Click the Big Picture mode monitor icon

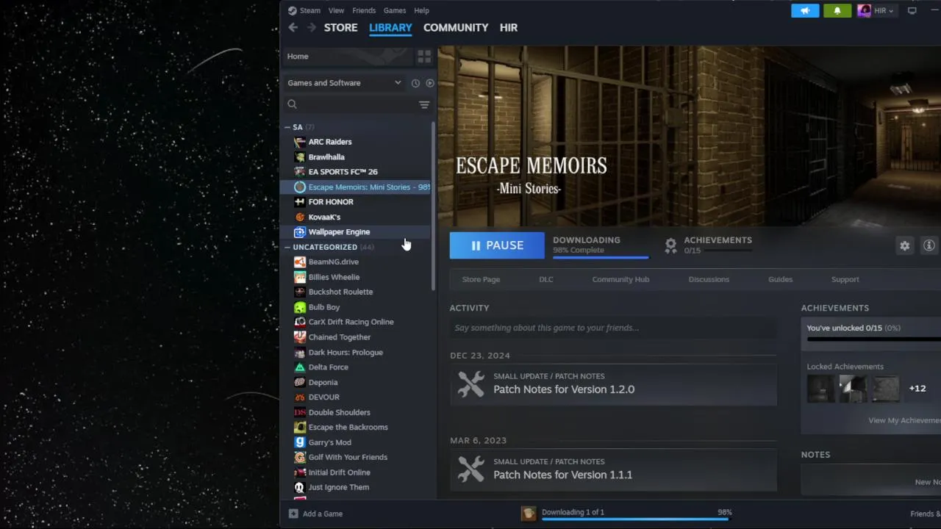[912, 10]
